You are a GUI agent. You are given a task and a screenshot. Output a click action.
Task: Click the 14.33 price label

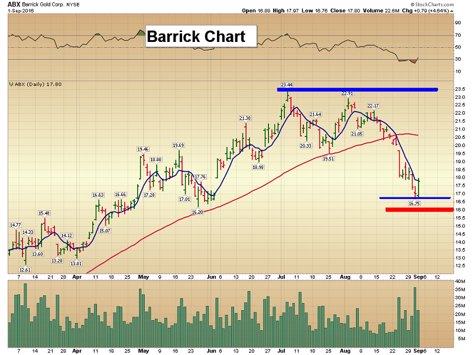tap(28, 232)
